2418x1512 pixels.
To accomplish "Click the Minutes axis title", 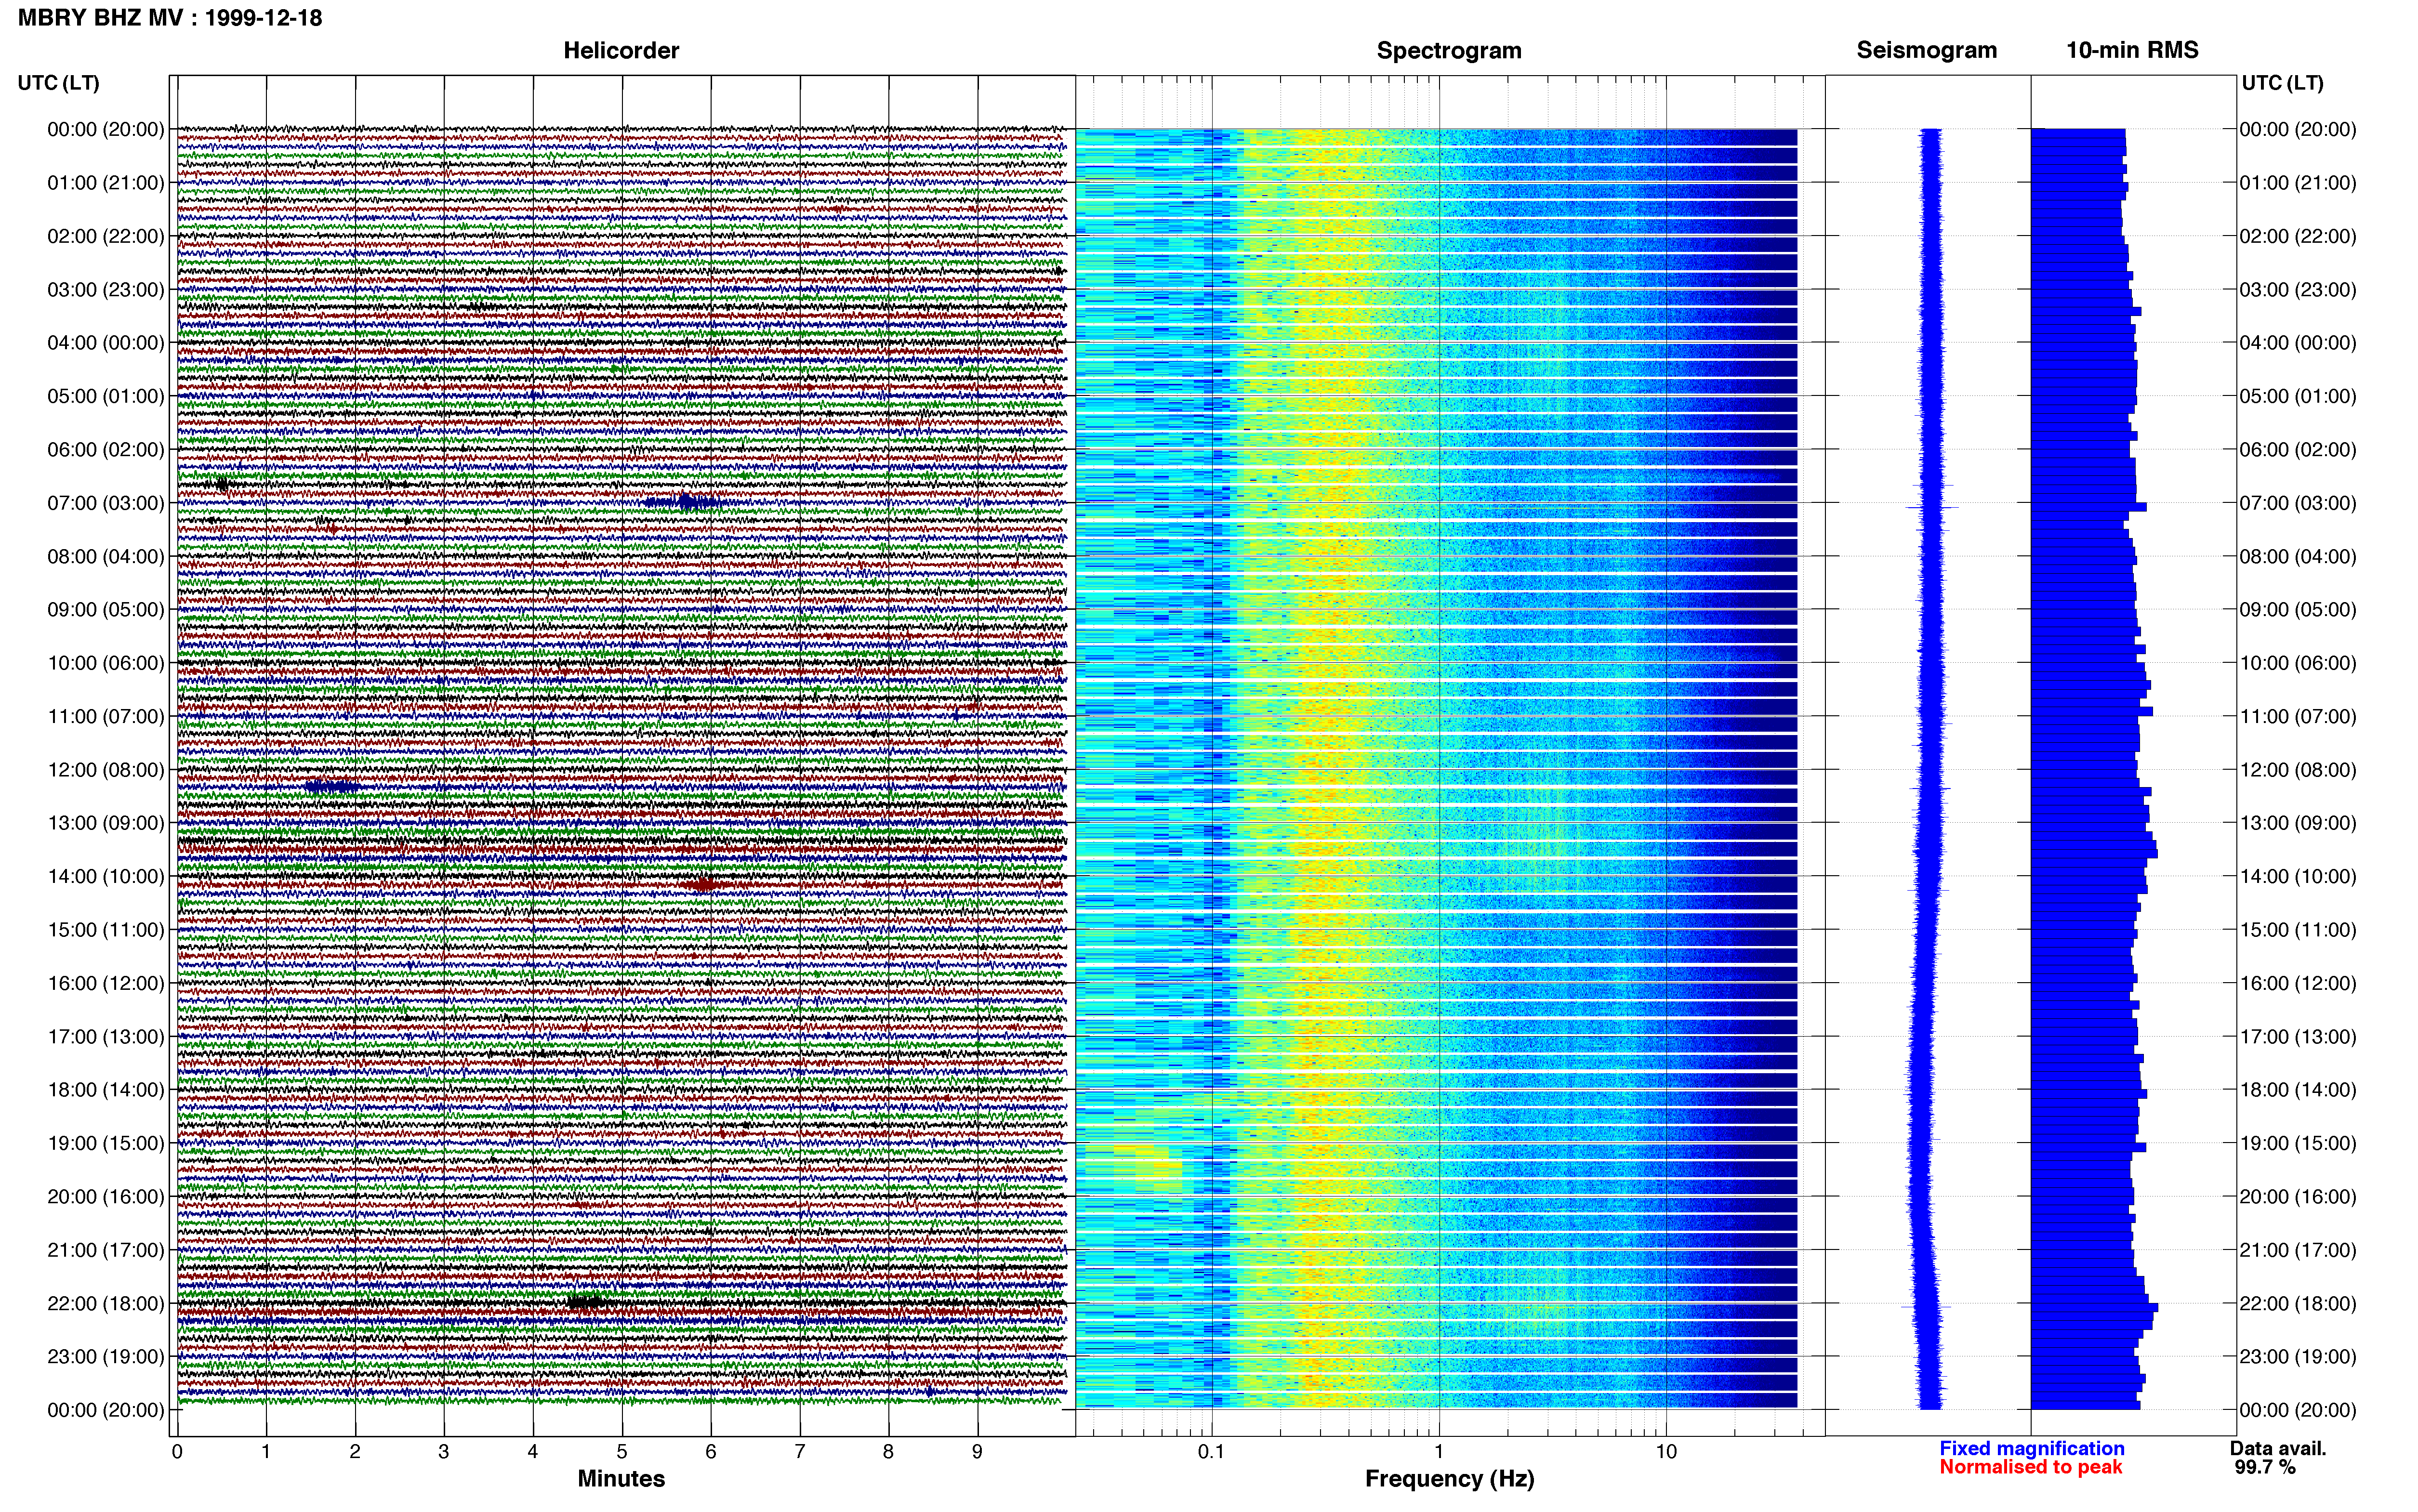I will coord(621,1479).
